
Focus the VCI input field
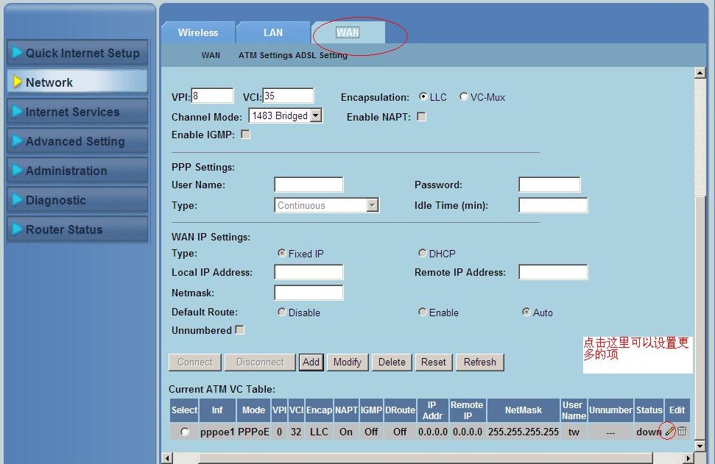[x=288, y=96]
